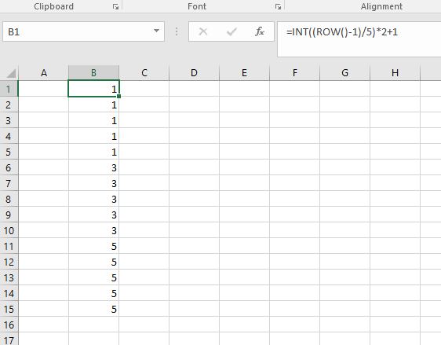Image resolution: width=441 pixels, height=345 pixels.
Task: Click the Insert Function fx icon
Action: 259,31
